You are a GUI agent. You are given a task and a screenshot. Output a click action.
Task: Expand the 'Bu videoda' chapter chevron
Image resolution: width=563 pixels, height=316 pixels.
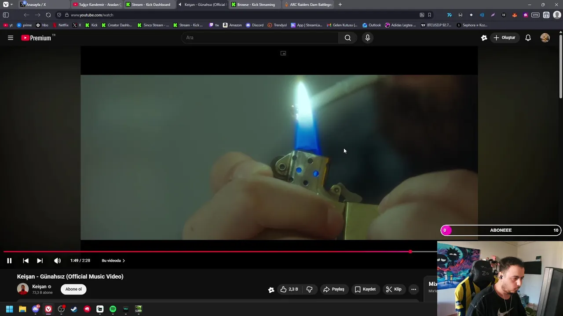click(124, 261)
